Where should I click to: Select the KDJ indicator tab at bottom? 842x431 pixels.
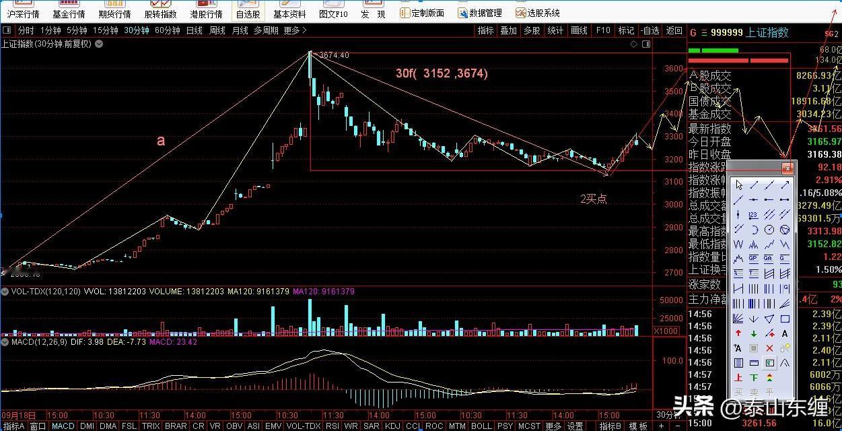[392, 426]
